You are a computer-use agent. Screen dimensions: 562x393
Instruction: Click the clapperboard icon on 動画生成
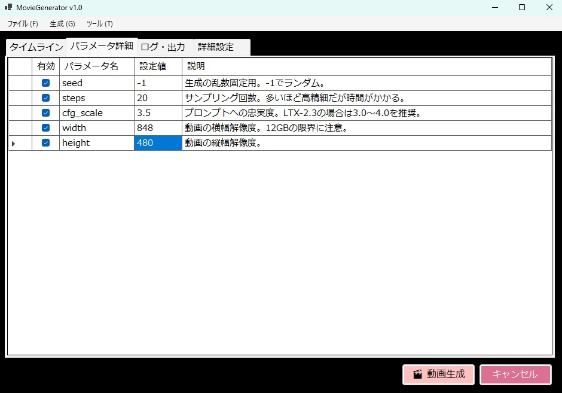click(x=417, y=374)
